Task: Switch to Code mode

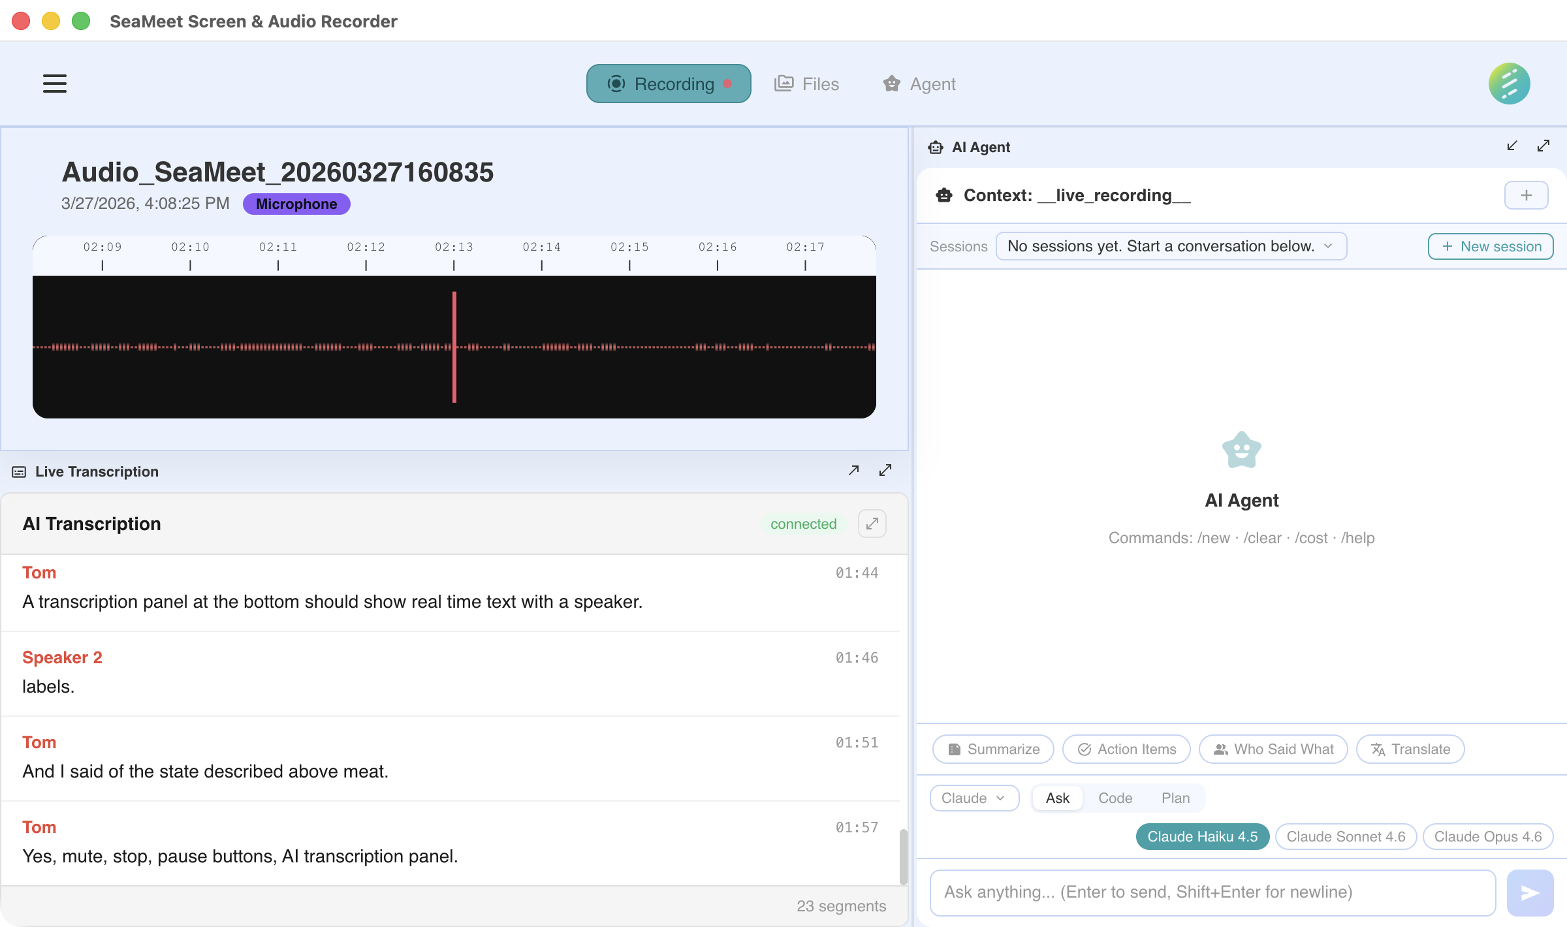Action: coord(1115,798)
